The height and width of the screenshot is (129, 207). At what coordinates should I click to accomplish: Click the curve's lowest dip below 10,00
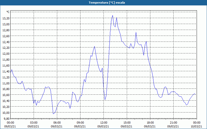coord(53,114)
